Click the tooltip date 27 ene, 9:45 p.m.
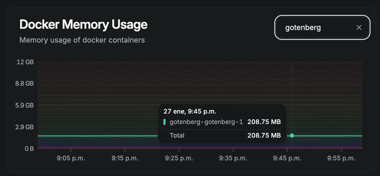380x176 pixels. click(190, 112)
